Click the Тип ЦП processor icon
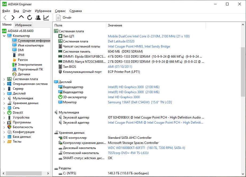The width and height of the screenshot is (246, 177). (x=60, y=36)
